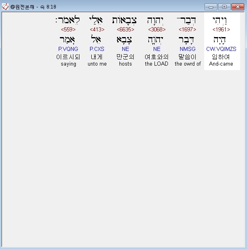Select the English gloss 'And-came'
The image size is (247, 249).
coord(221,64)
